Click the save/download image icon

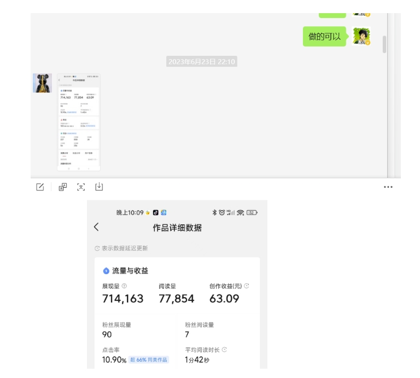[99, 187]
